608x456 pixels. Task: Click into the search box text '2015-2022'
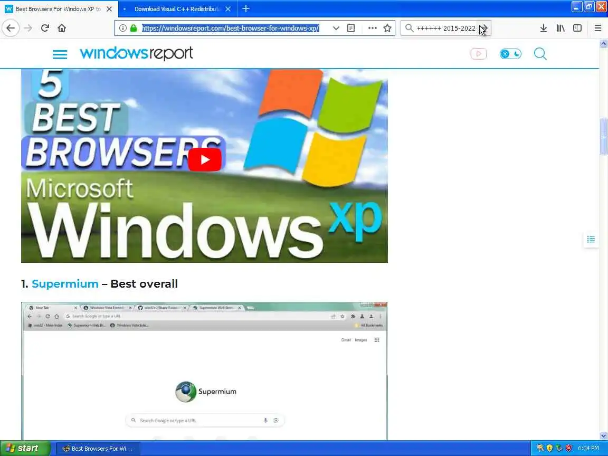pos(459,28)
